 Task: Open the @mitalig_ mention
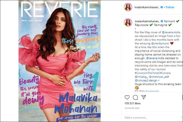click(141, 77)
